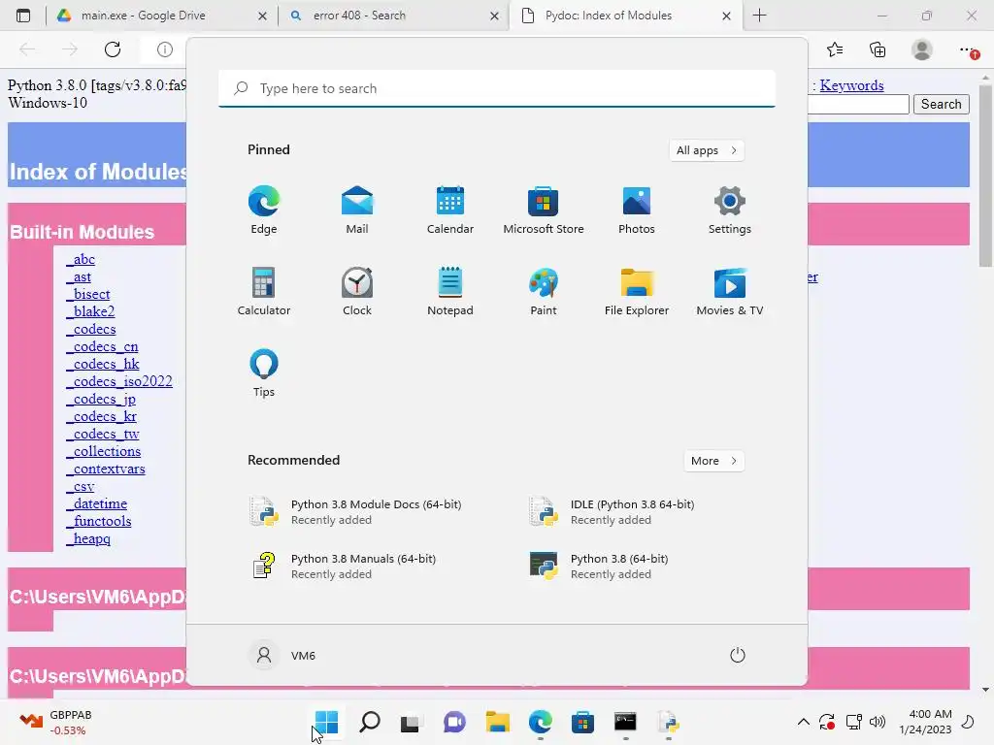Open File Explorer from pinned apps

tap(637, 291)
